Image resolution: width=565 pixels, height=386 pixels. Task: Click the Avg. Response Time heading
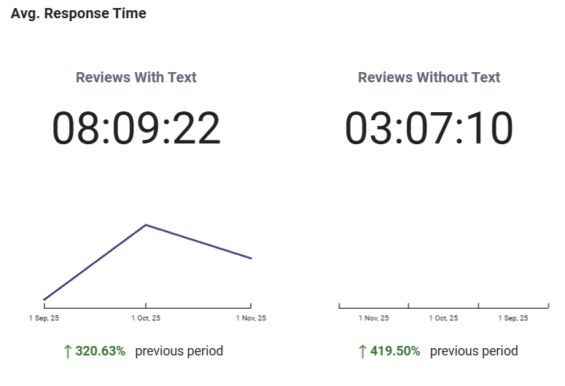[x=78, y=14]
